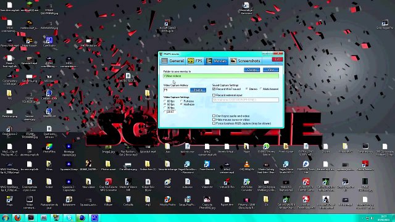This screenshot has width=395, height=222.
Task: Toggle Record Win7 sound checkbox
Action: click(x=214, y=89)
